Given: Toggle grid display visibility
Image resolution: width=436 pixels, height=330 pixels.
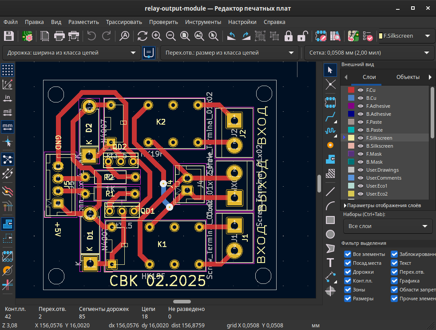Looking at the screenshot, I should [7, 70].
